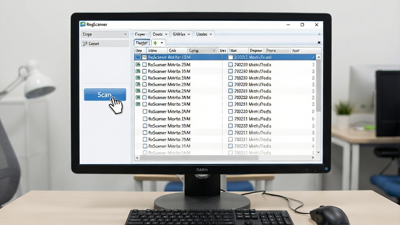This screenshot has height=225, width=400.
Task: Tick the checkbox beside the 790211 entry
Action: tap(230, 119)
